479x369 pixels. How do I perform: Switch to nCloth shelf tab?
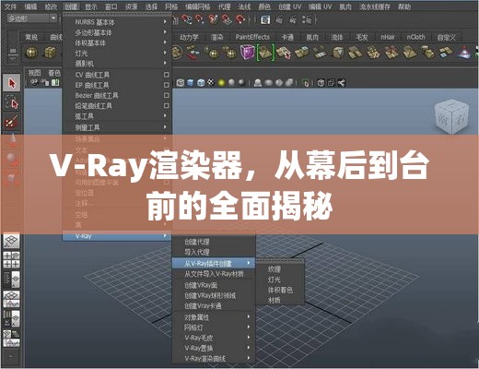[415, 37]
